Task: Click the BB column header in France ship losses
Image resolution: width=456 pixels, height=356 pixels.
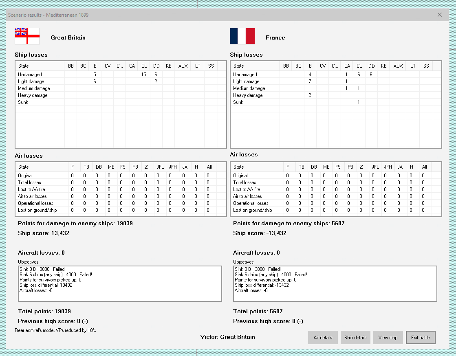Action: (286, 66)
